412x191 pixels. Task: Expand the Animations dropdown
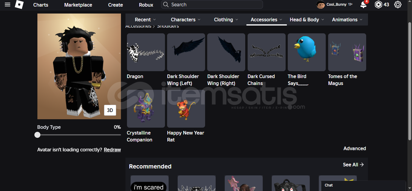point(347,20)
